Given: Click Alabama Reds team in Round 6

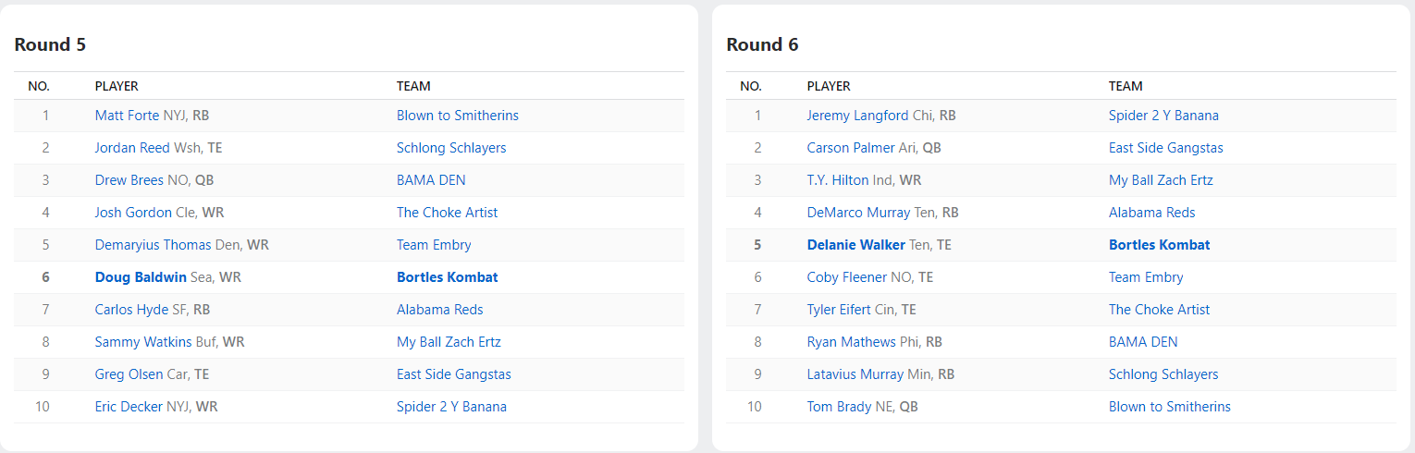Looking at the screenshot, I should coord(1151,213).
